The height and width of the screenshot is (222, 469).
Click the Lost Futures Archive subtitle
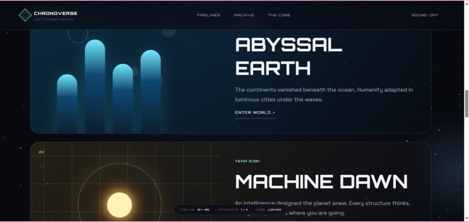(54, 20)
